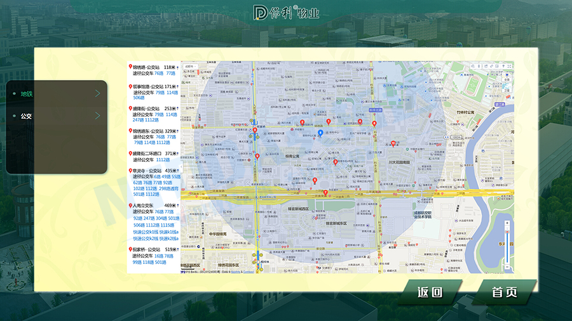Collapse the results list panel arrow
The width and height of the screenshot is (572, 321).
coord(181,167)
